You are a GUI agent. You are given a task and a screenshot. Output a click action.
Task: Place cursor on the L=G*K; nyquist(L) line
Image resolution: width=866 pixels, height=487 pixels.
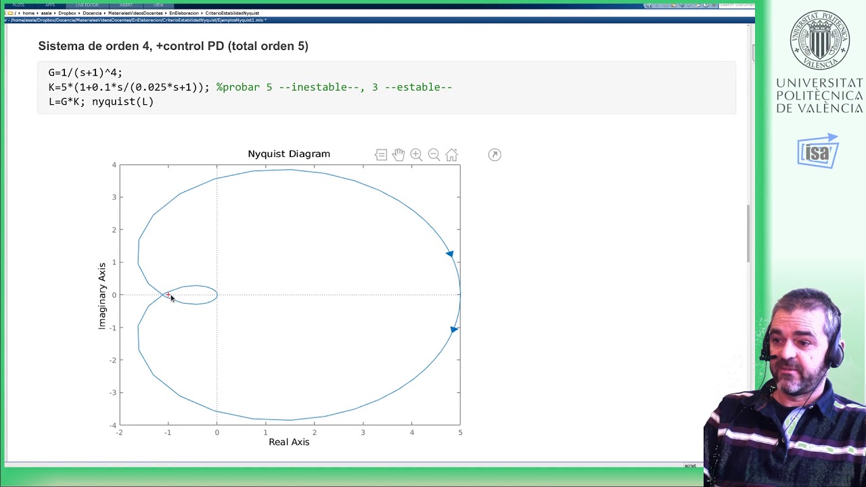[x=101, y=101]
